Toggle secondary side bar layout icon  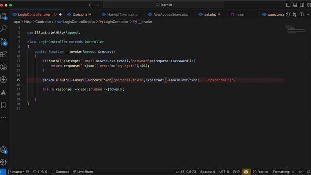[x=302, y=5]
